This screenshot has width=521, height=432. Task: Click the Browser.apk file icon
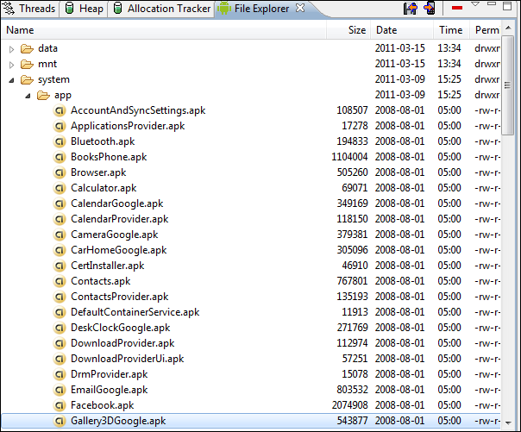(x=60, y=172)
